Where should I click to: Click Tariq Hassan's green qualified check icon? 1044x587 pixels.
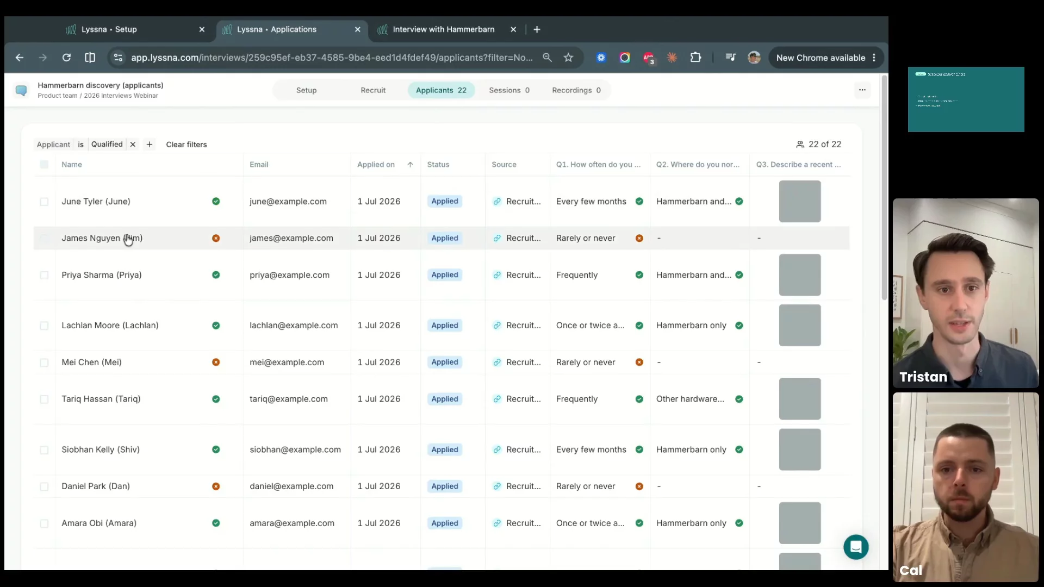(216, 399)
